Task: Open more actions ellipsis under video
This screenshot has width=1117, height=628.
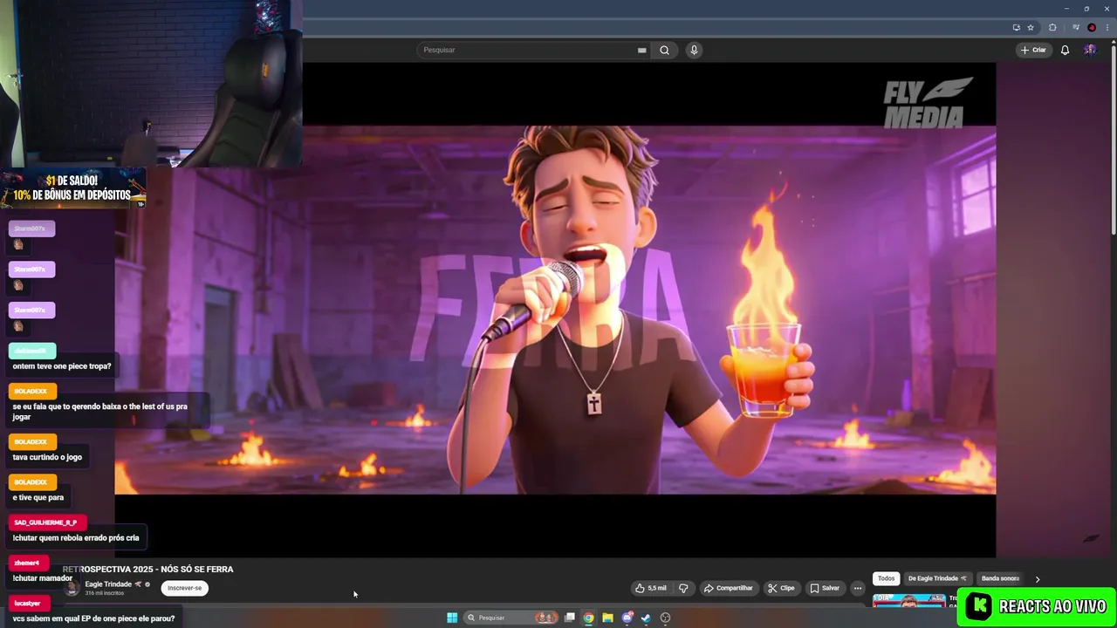Action: (857, 588)
